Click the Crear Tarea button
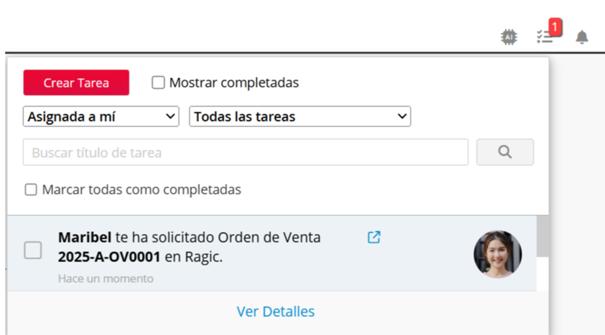The height and width of the screenshot is (335, 605). 76,83
